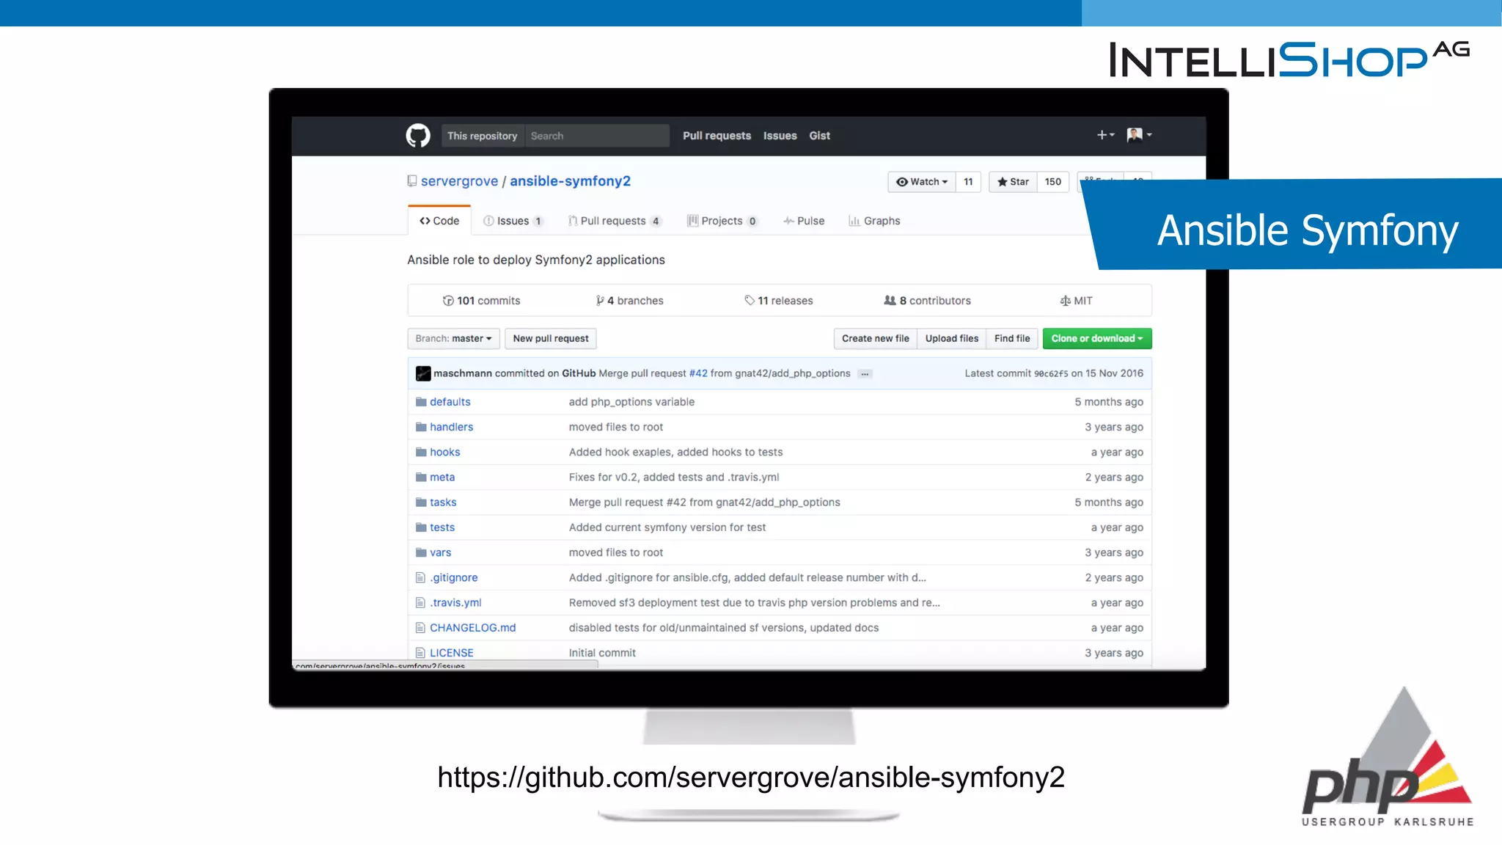Open the github.com/servergrove/ansible-symfony2 URL text
Screen dimensions: 1502x845
tap(751, 778)
